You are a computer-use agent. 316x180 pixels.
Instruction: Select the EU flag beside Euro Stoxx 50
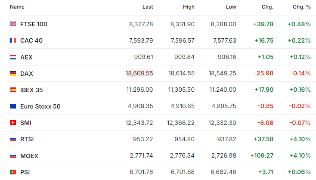coord(13,106)
